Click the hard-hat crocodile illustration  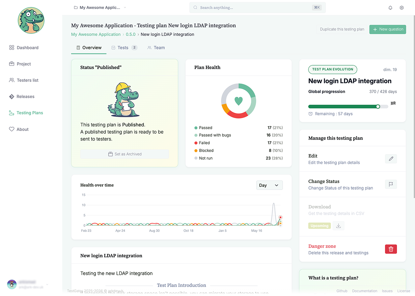point(123,100)
